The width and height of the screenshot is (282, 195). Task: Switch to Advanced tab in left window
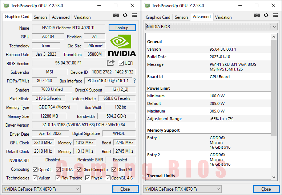61,17
